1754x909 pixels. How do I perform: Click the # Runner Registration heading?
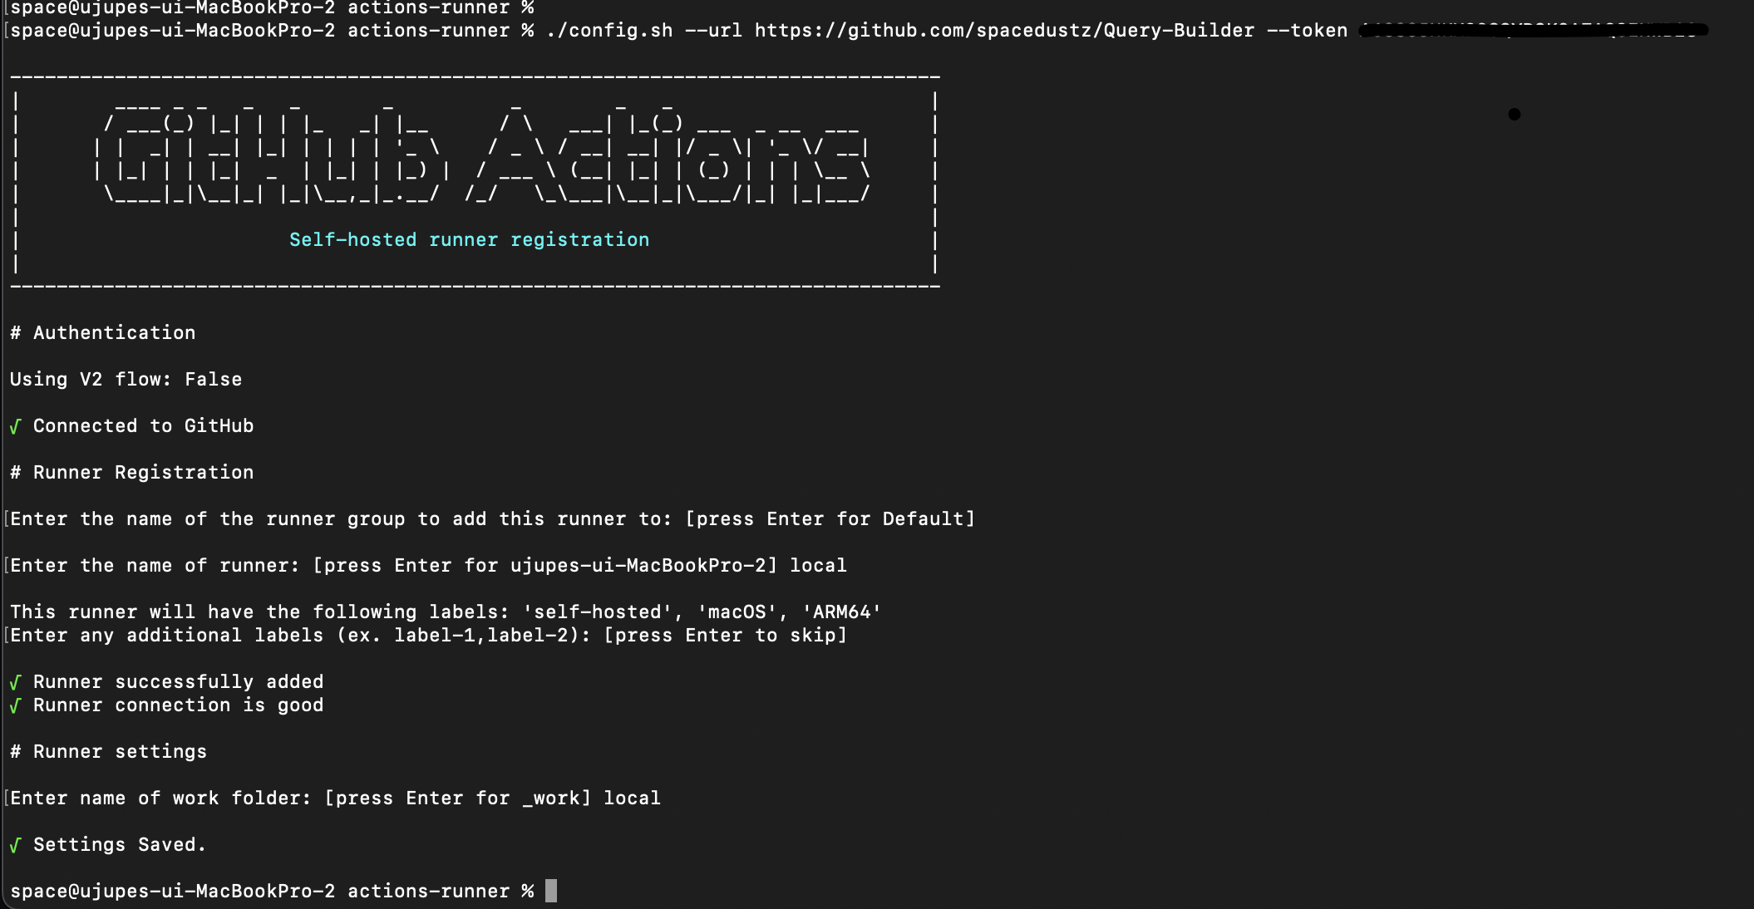point(131,473)
